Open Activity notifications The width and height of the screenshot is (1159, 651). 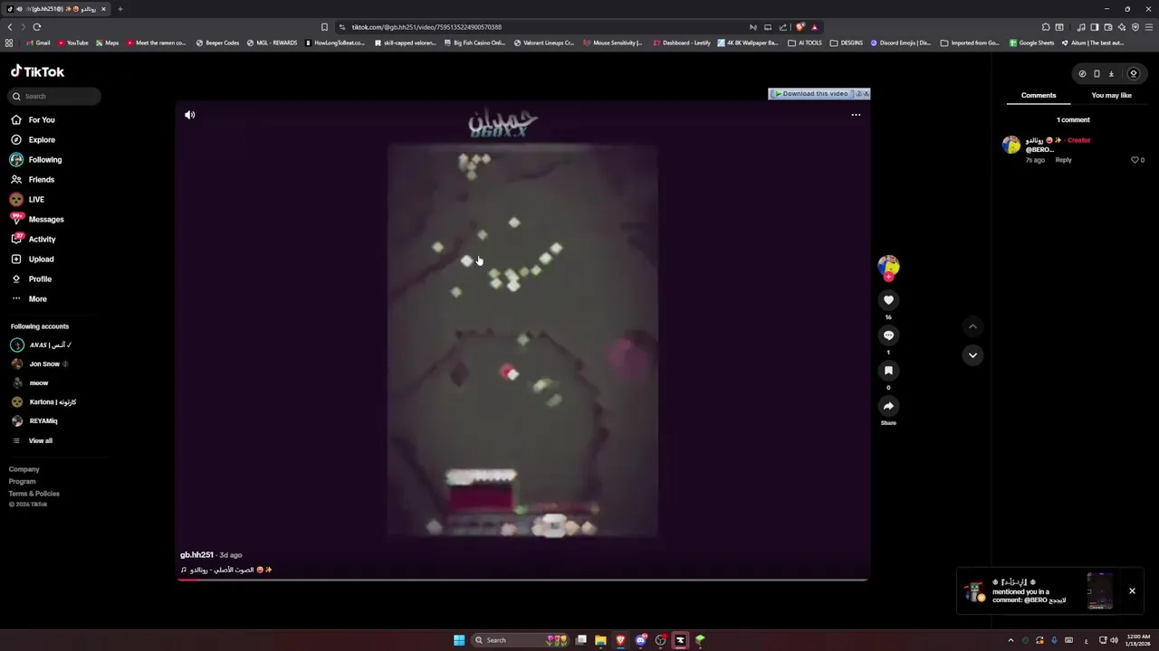pos(34,239)
